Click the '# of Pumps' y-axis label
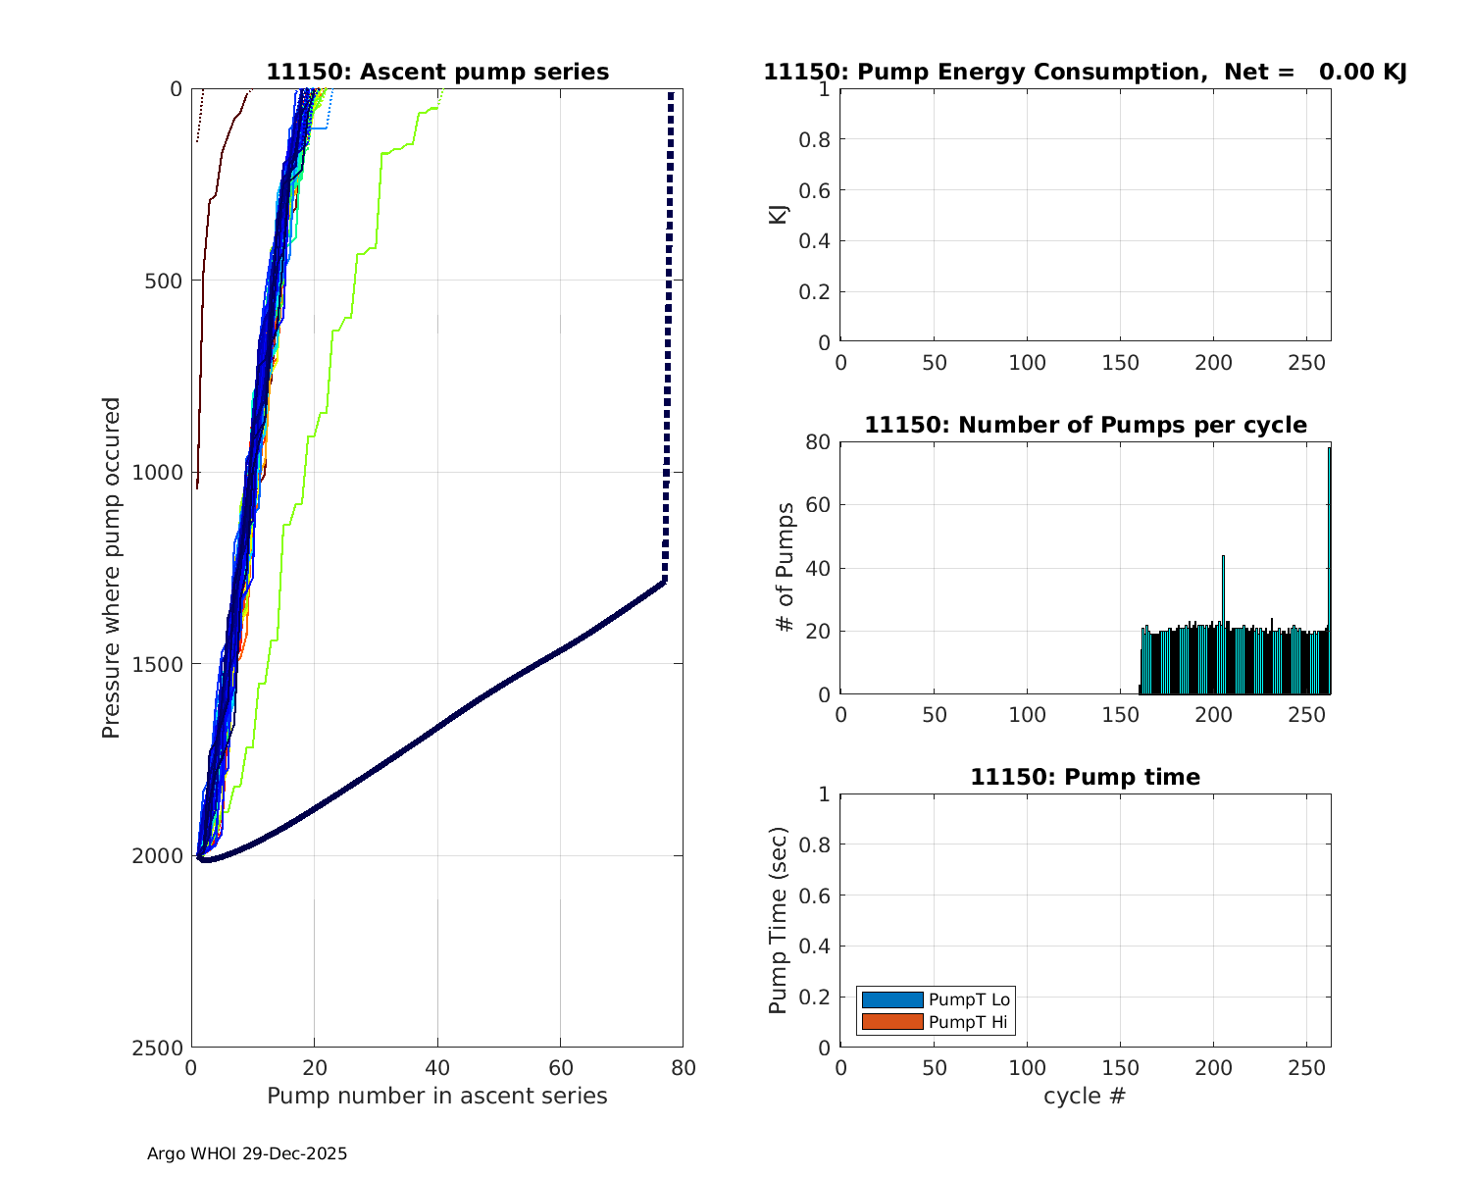 [x=785, y=568]
